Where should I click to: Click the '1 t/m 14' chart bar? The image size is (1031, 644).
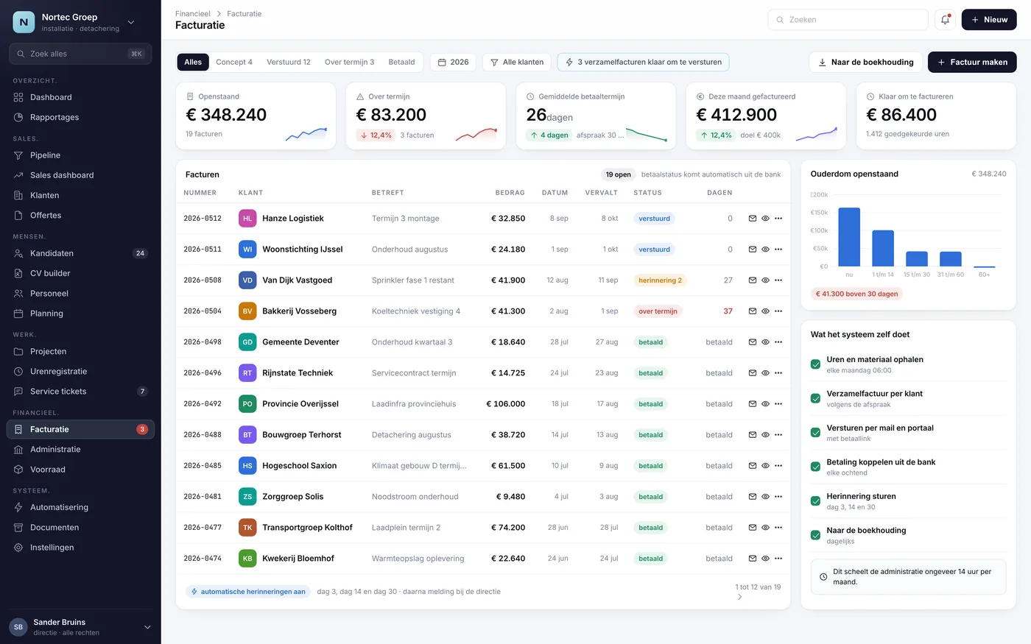pyautogui.click(x=883, y=248)
